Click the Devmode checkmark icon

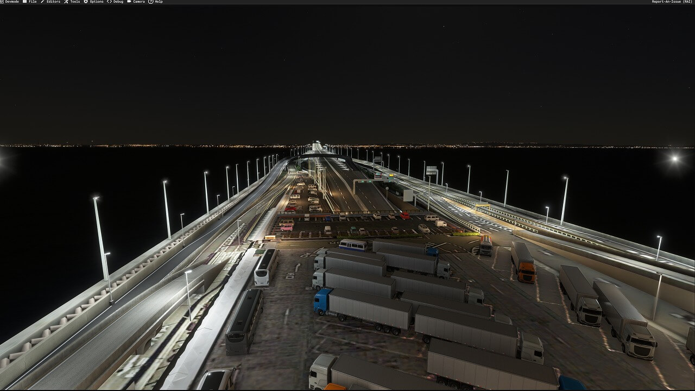click(2, 2)
